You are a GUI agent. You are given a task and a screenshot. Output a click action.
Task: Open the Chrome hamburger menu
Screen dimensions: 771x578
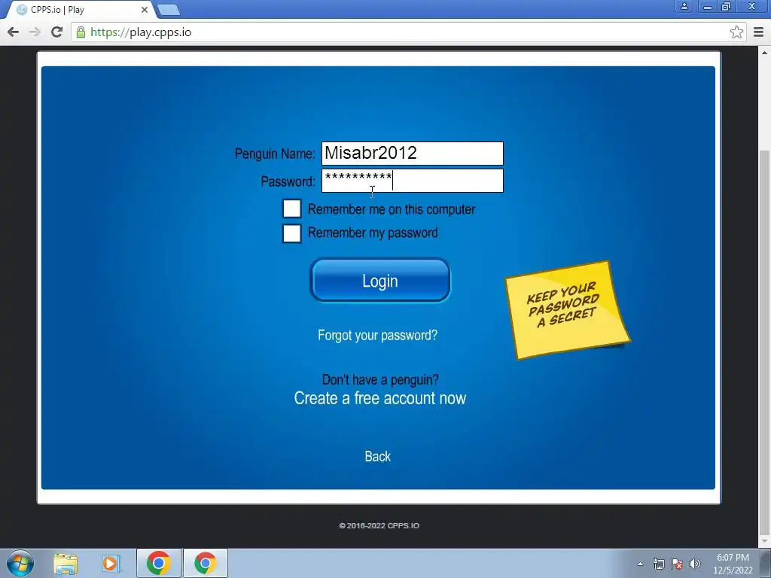[759, 32]
